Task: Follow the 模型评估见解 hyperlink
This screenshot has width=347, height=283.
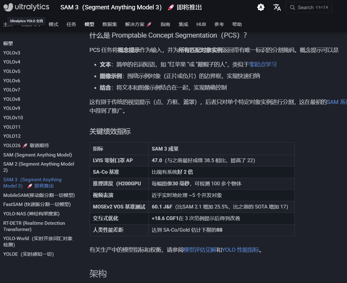Action: coord(200,250)
